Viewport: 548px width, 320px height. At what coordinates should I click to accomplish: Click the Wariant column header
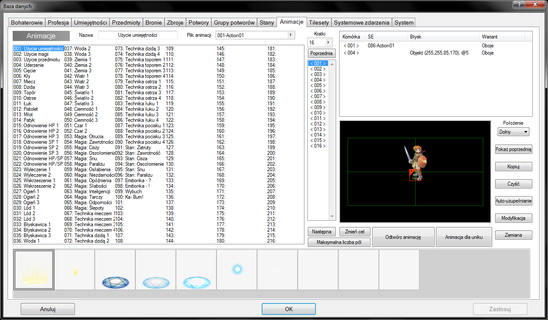[x=502, y=37]
